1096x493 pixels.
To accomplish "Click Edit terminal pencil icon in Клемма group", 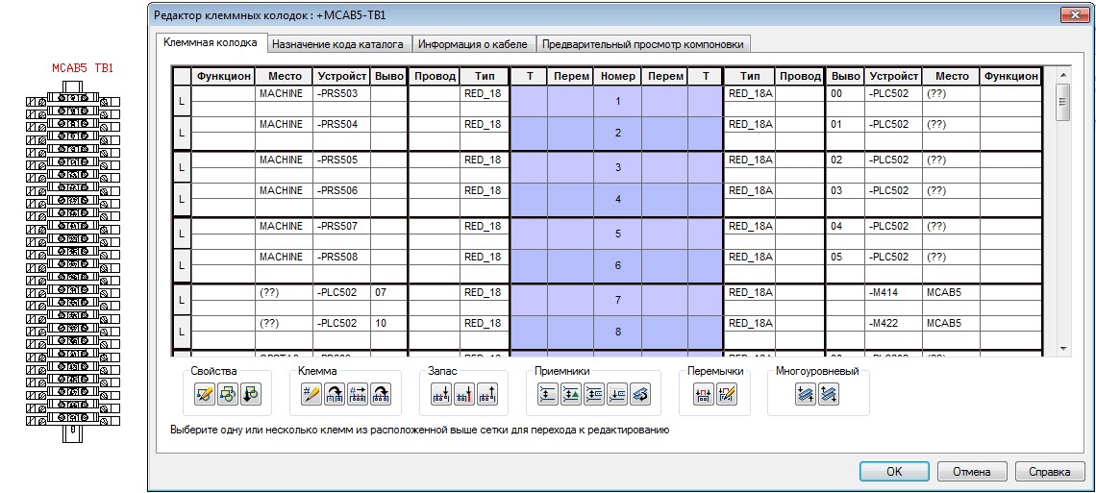I will click(311, 393).
